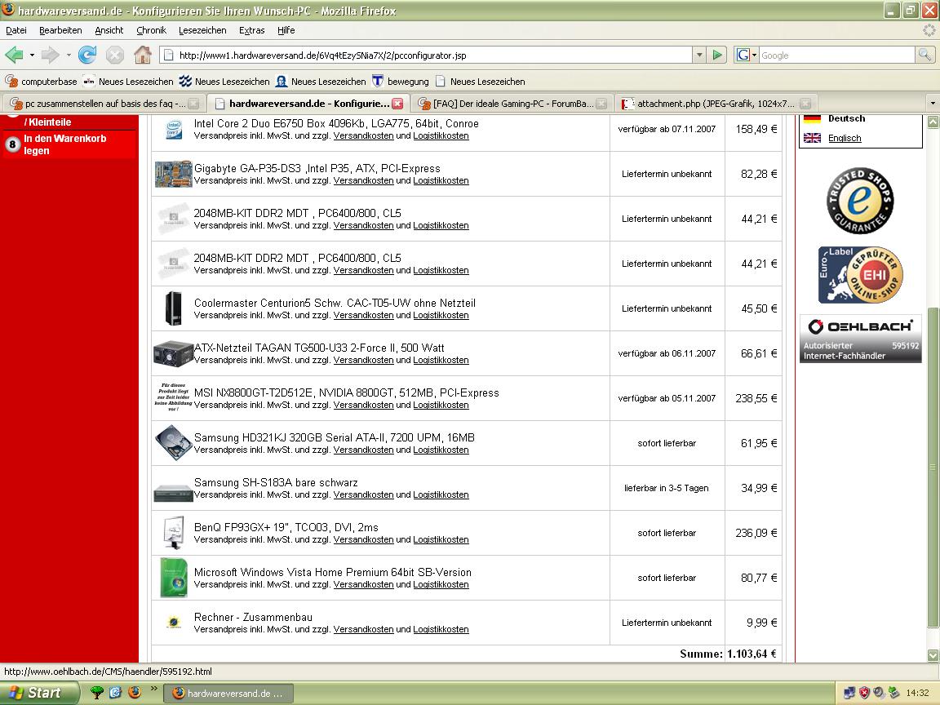Click the 'Summe: 1.103,64 €' total
The image size is (940, 705).
728,654
